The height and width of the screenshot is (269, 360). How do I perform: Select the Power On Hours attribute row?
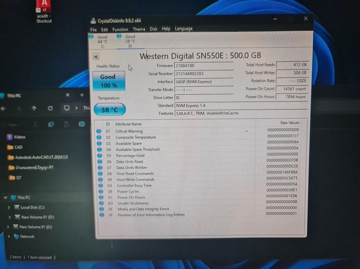[199, 197]
